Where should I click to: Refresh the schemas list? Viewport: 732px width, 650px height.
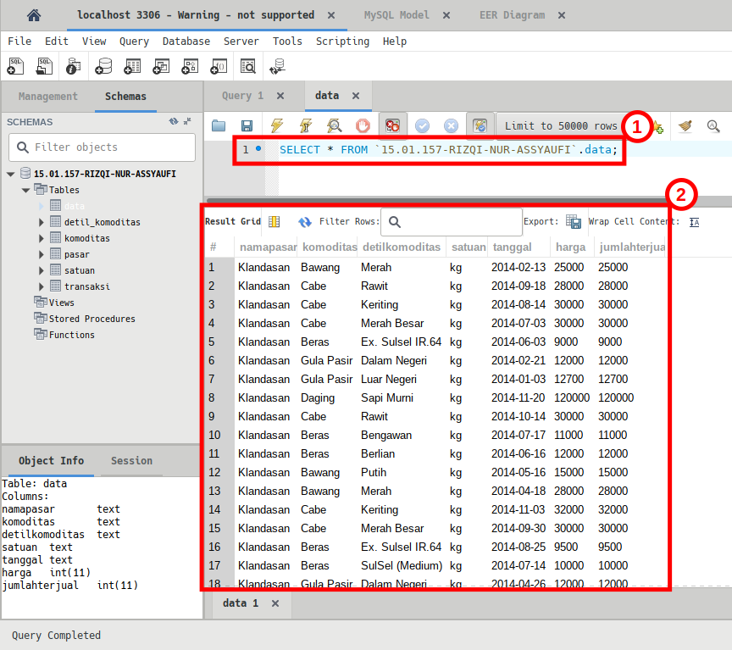(x=174, y=121)
